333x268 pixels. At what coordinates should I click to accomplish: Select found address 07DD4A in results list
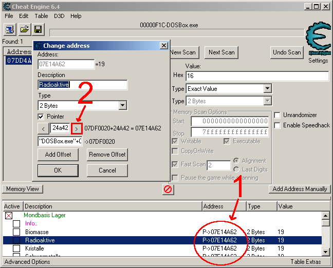[x=19, y=61]
